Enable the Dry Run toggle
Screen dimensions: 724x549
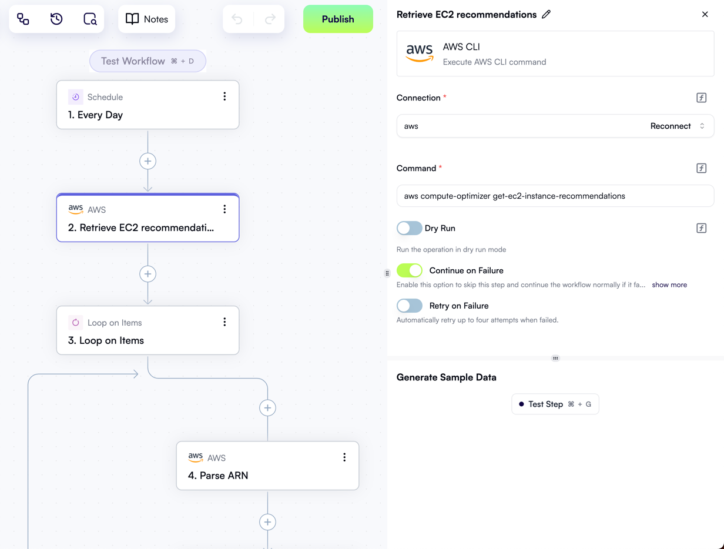(409, 228)
